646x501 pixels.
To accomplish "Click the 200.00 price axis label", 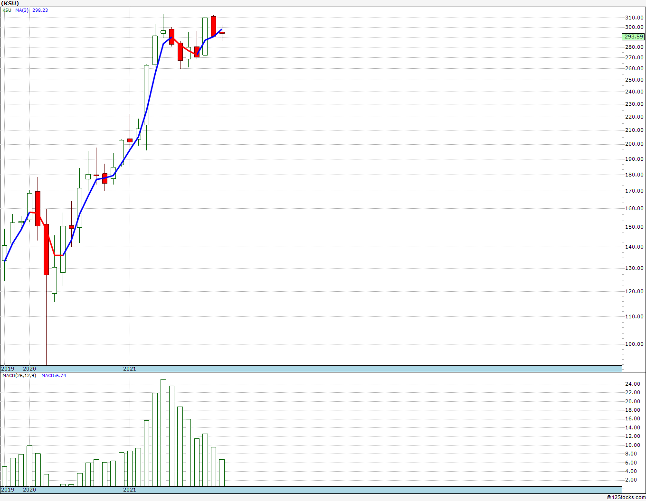I will [634, 144].
